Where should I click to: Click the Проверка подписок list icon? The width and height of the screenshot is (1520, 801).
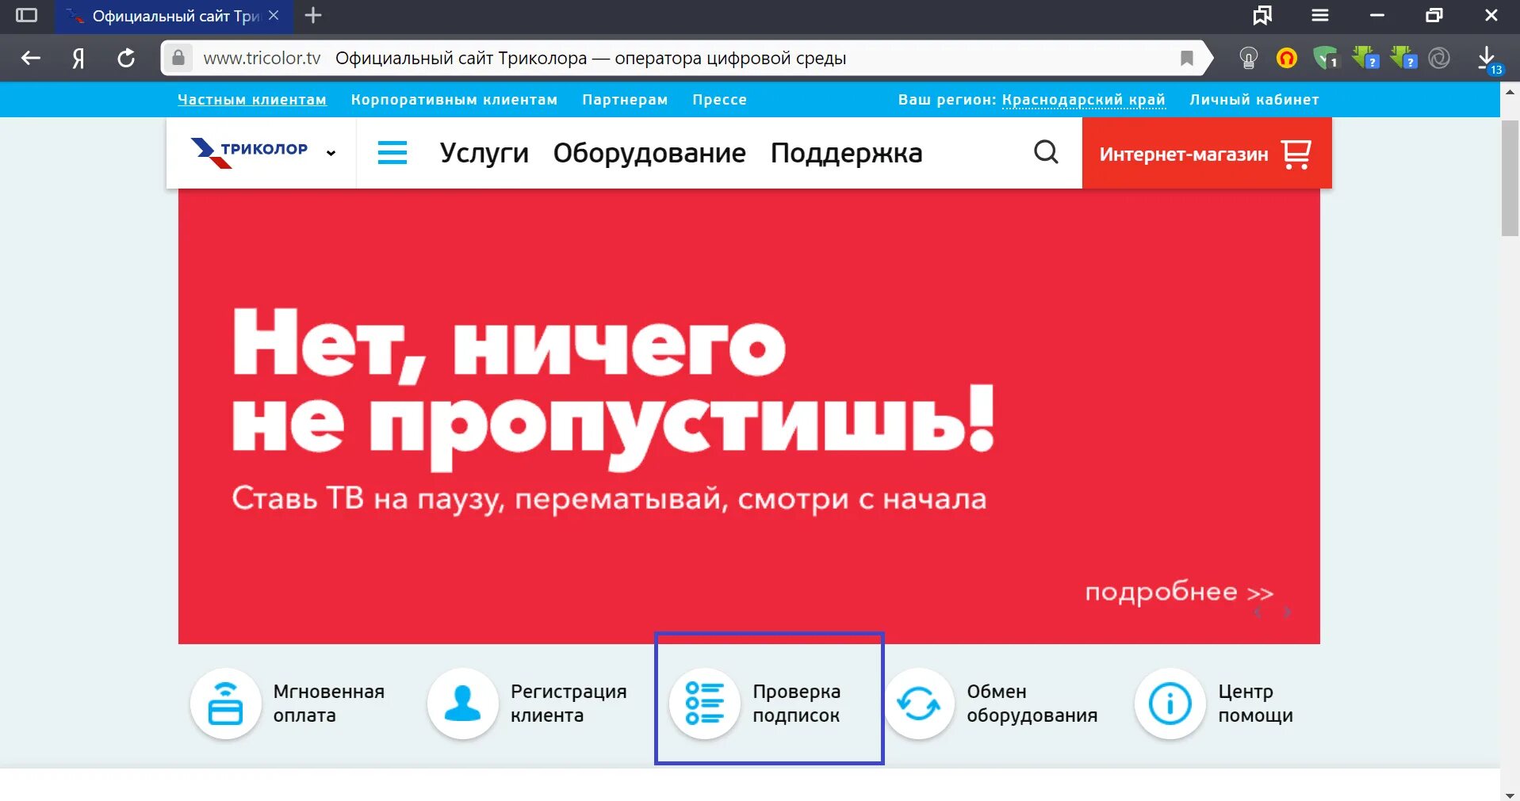705,704
